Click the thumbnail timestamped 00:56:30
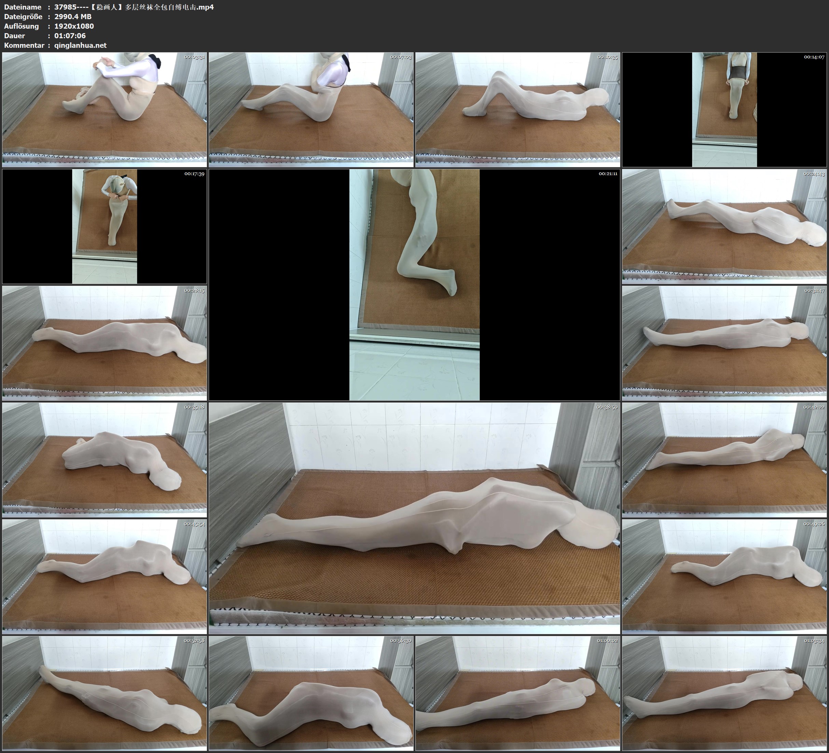The image size is (829, 753). (x=311, y=693)
